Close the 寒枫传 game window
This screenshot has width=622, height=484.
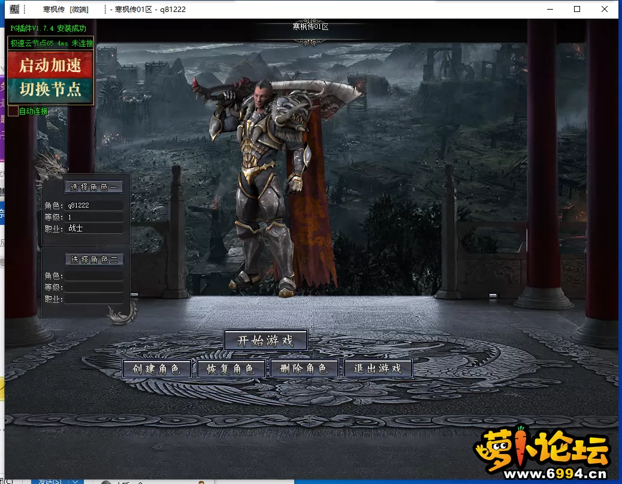[605, 9]
